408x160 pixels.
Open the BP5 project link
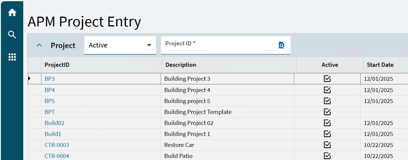(x=50, y=101)
